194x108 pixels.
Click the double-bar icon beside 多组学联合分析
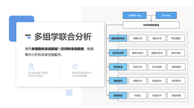[28, 37]
